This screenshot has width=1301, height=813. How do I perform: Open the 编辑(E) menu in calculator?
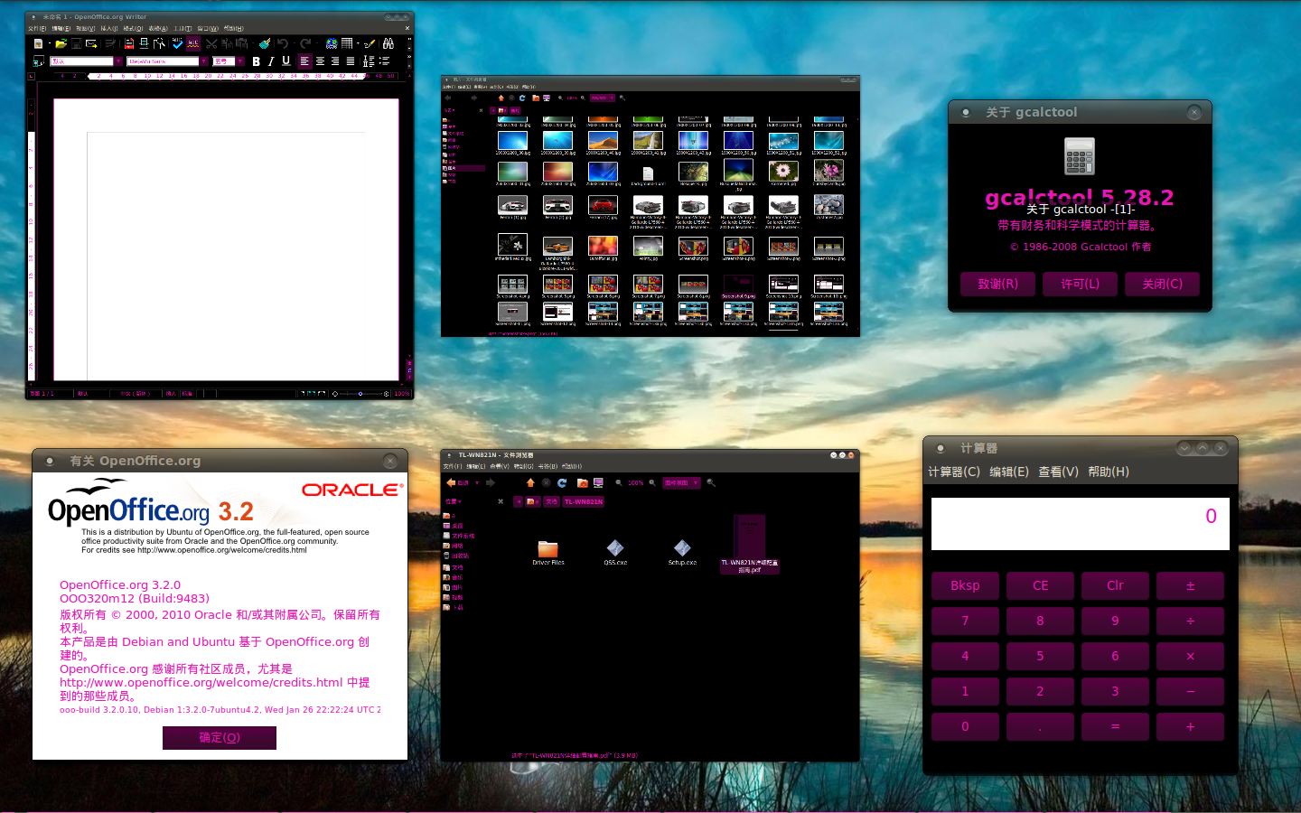1009,472
